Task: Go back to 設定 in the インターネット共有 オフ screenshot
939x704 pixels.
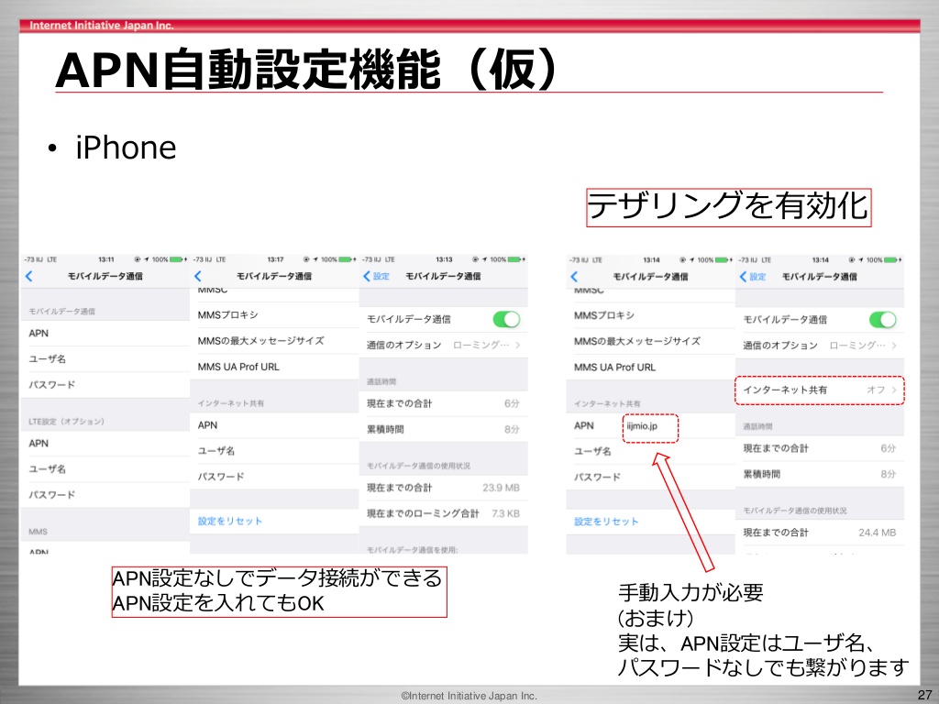Action: 753,277
